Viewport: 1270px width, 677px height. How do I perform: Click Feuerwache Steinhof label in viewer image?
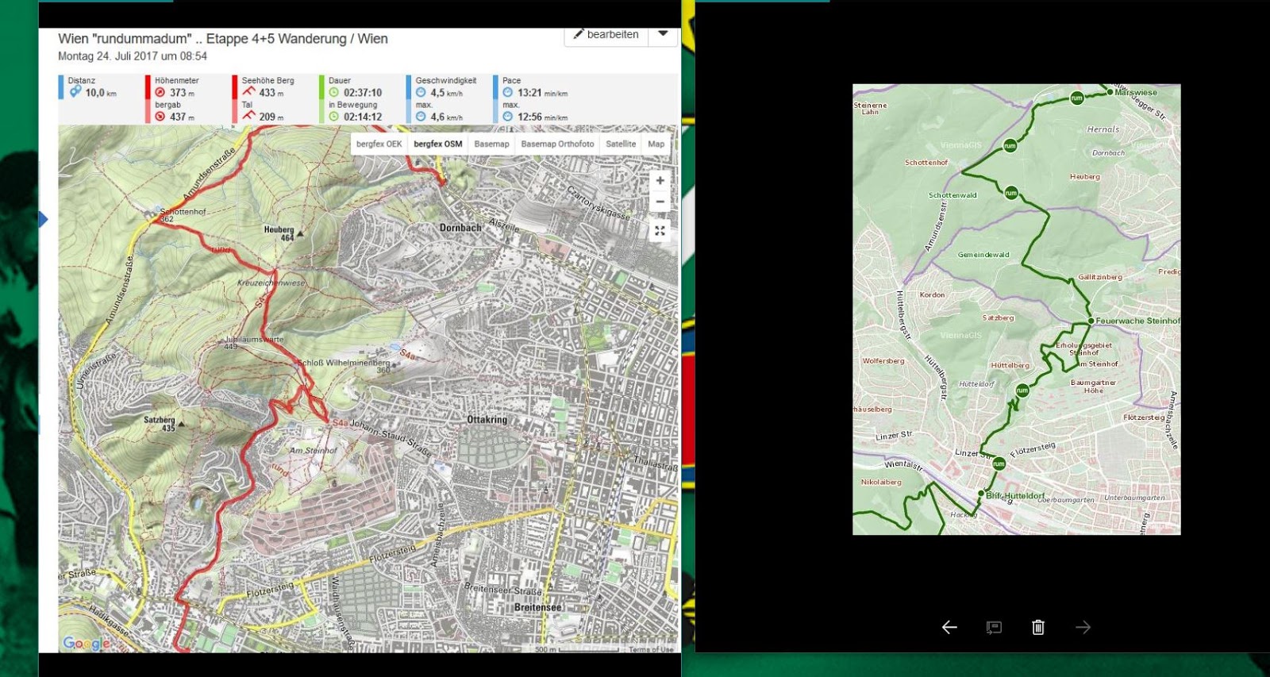coord(1137,321)
